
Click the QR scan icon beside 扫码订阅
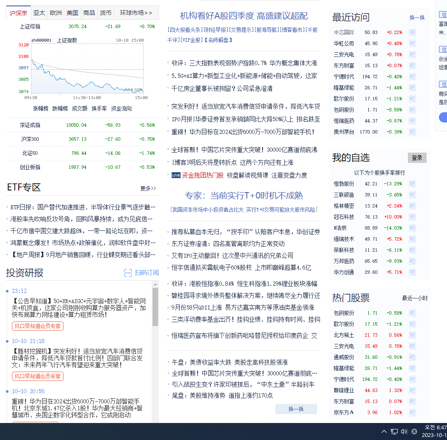pyautogui.click(x=128, y=273)
